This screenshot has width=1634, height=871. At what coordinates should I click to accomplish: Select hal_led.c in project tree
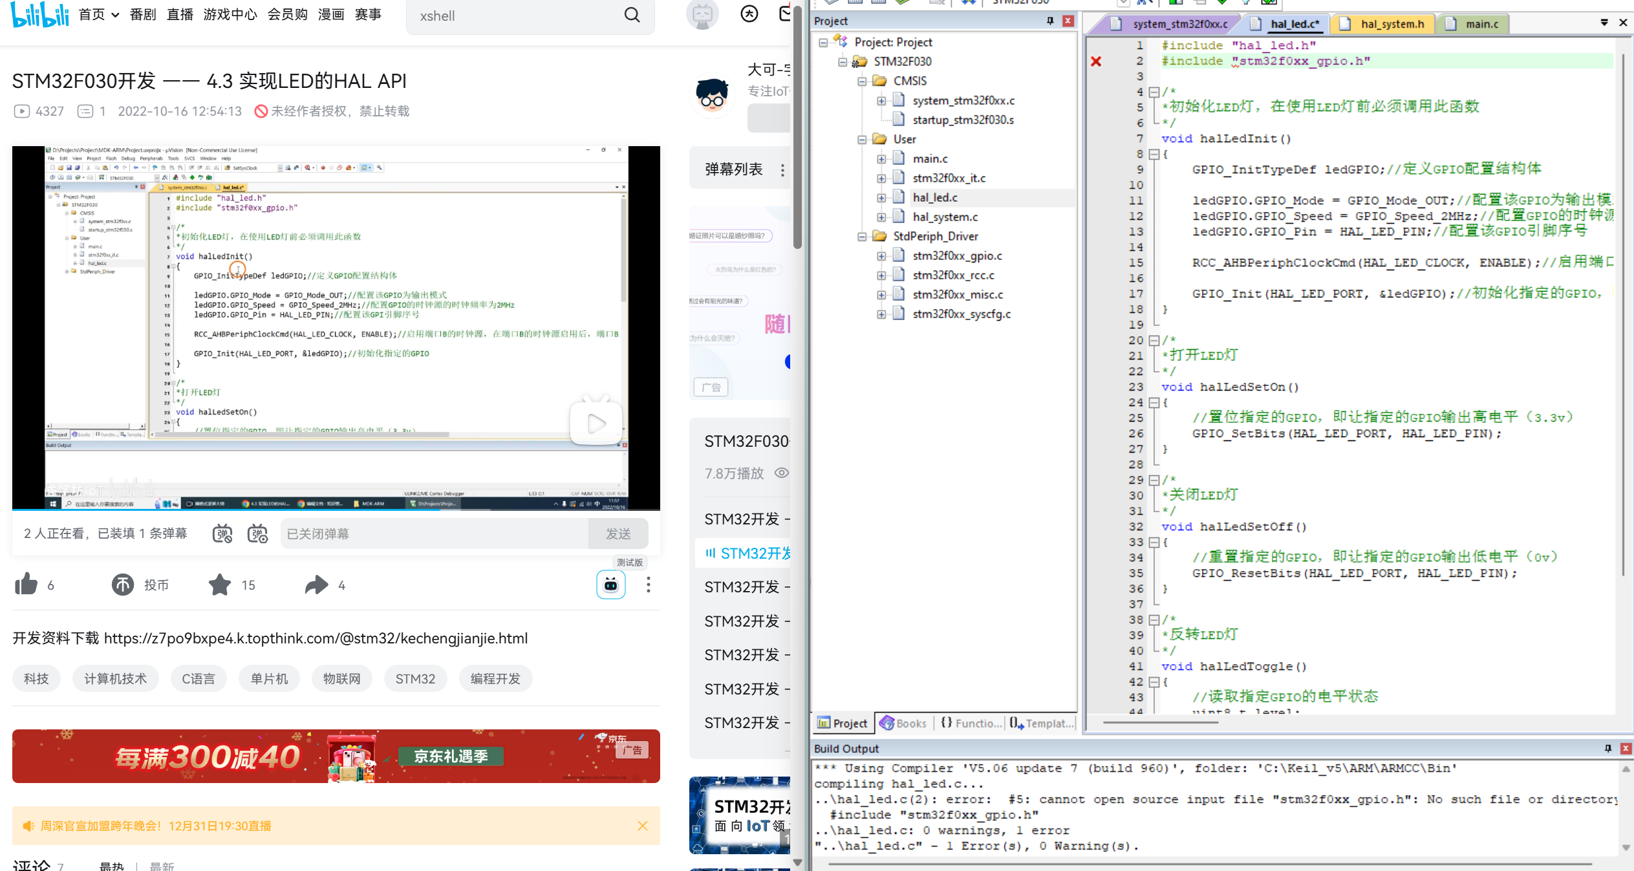934,198
